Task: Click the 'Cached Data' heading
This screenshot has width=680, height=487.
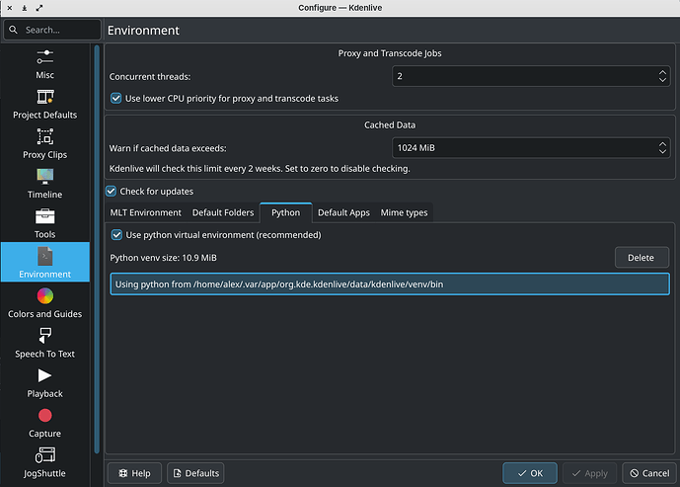Action: pos(390,124)
